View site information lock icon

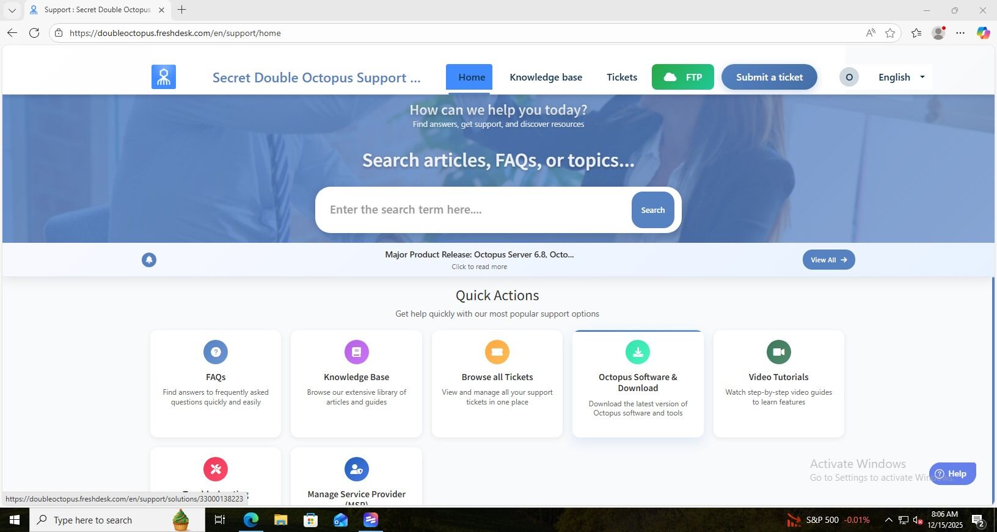click(59, 33)
